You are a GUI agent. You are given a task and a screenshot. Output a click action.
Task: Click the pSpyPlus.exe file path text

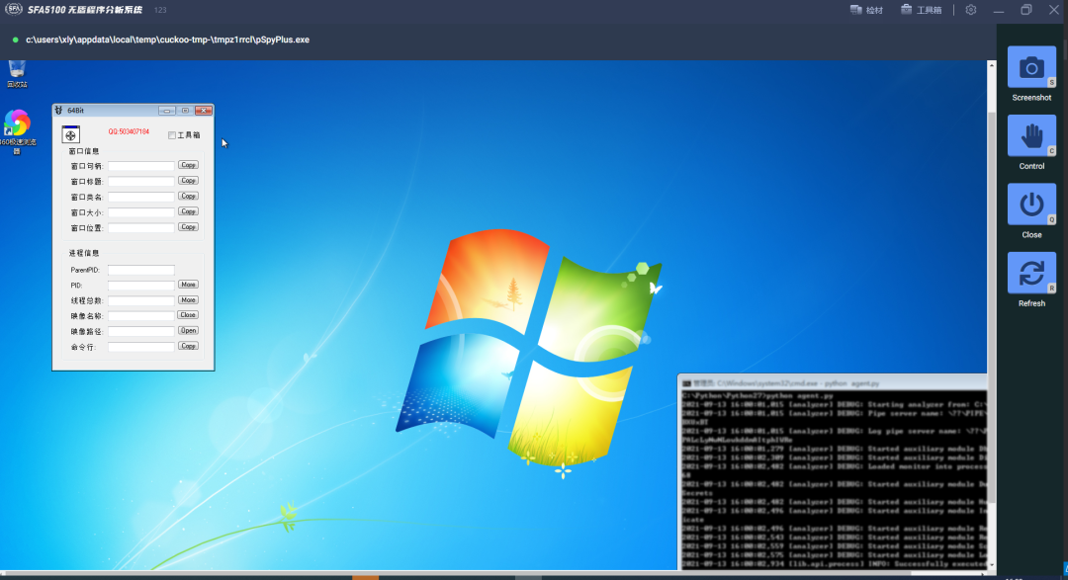167,40
